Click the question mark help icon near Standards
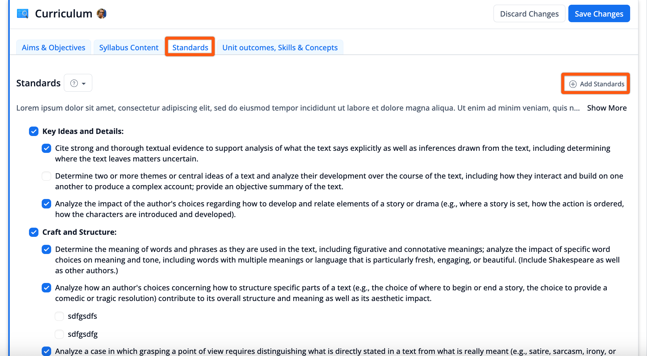The width and height of the screenshot is (647, 356). pyautogui.click(x=74, y=83)
